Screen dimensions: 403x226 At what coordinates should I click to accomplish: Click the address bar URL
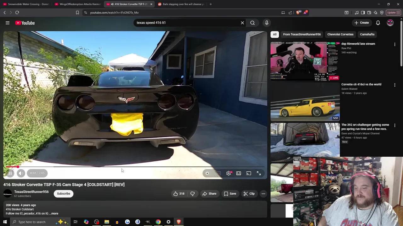(114, 13)
